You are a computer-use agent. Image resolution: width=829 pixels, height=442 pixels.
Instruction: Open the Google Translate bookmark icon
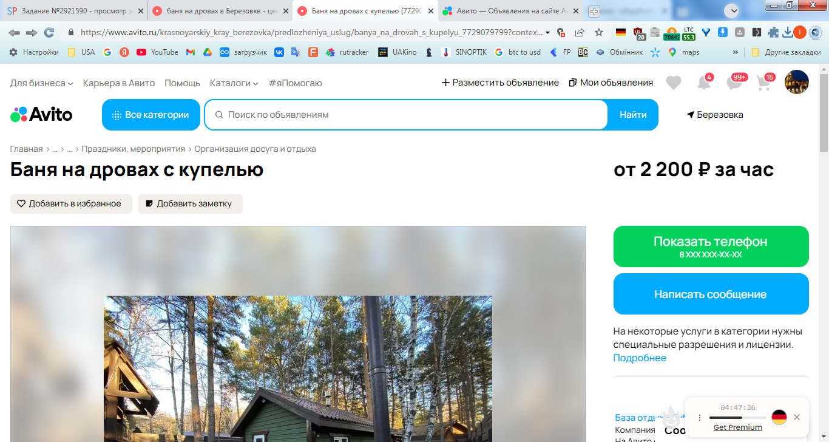[296, 52]
